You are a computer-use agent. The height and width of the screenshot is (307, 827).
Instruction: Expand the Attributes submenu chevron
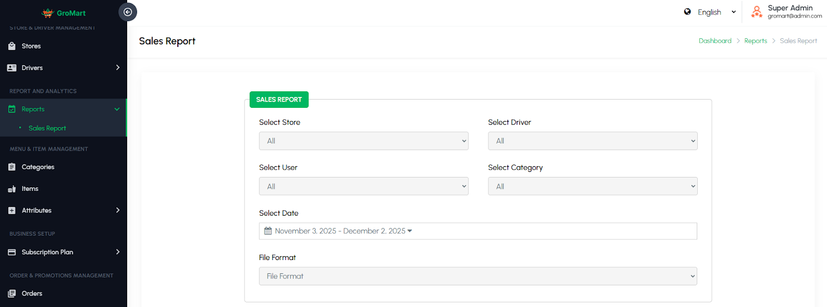118,211
